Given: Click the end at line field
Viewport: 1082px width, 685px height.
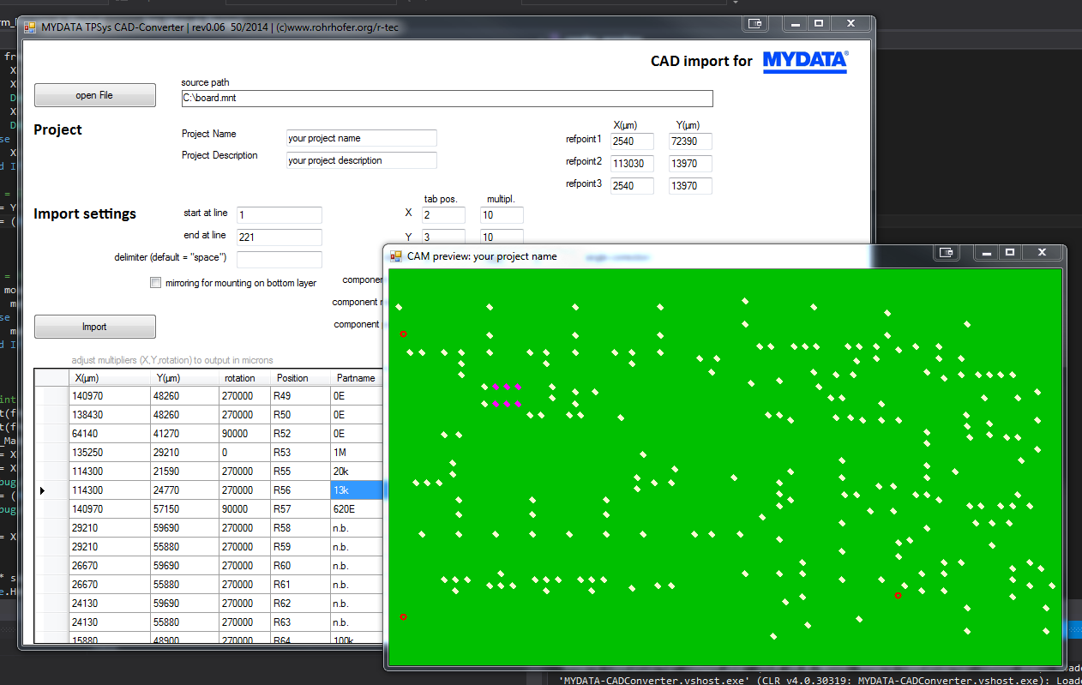Looking at the screenshot, I should coord(280,237).
